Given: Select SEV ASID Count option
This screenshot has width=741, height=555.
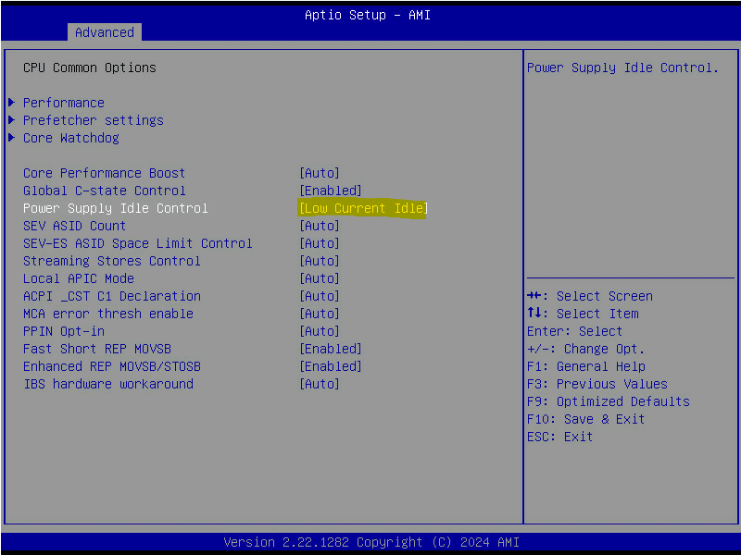Looking at the screenshot, I should (74, 226).
